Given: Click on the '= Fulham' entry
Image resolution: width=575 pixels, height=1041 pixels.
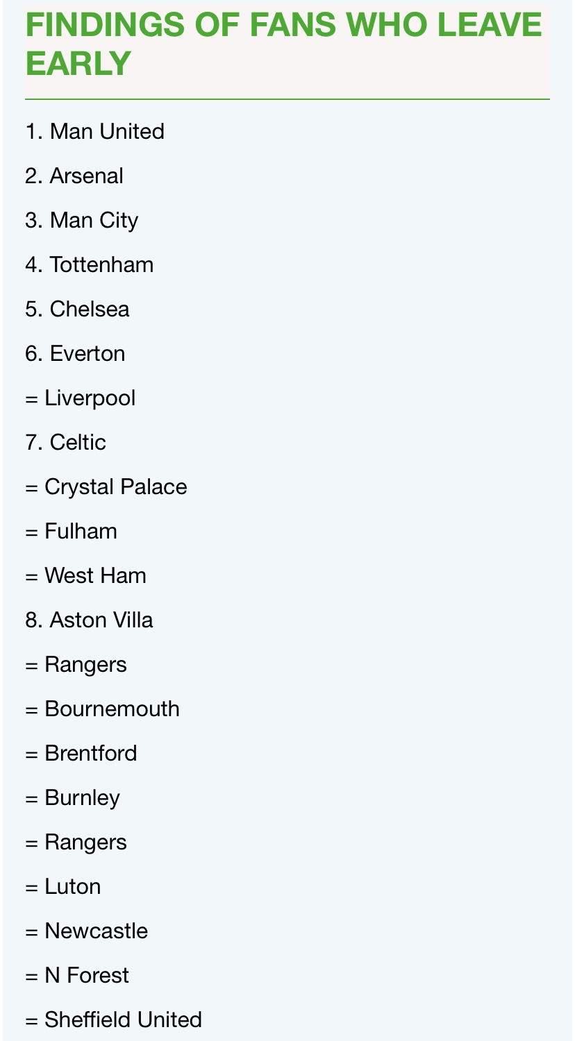Looking at the screenshot, I should pos(72,531).
